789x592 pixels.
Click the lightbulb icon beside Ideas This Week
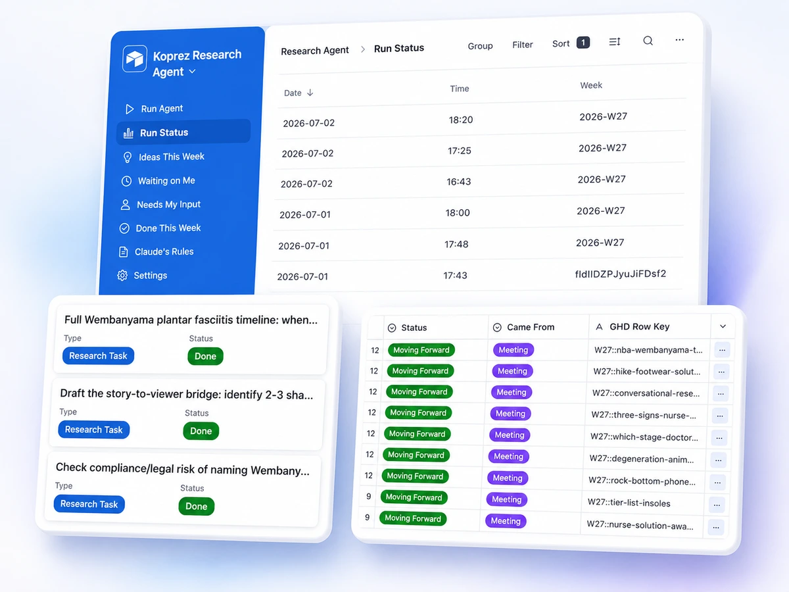click(128, 157)
